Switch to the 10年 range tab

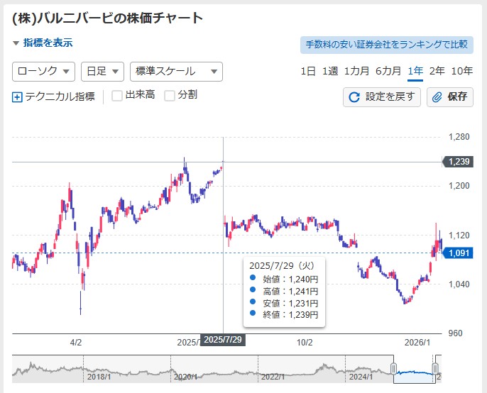click(461, 71)
